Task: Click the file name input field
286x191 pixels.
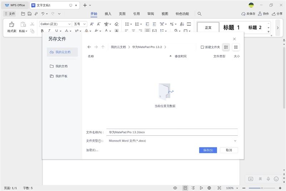Action: (172, 132)
